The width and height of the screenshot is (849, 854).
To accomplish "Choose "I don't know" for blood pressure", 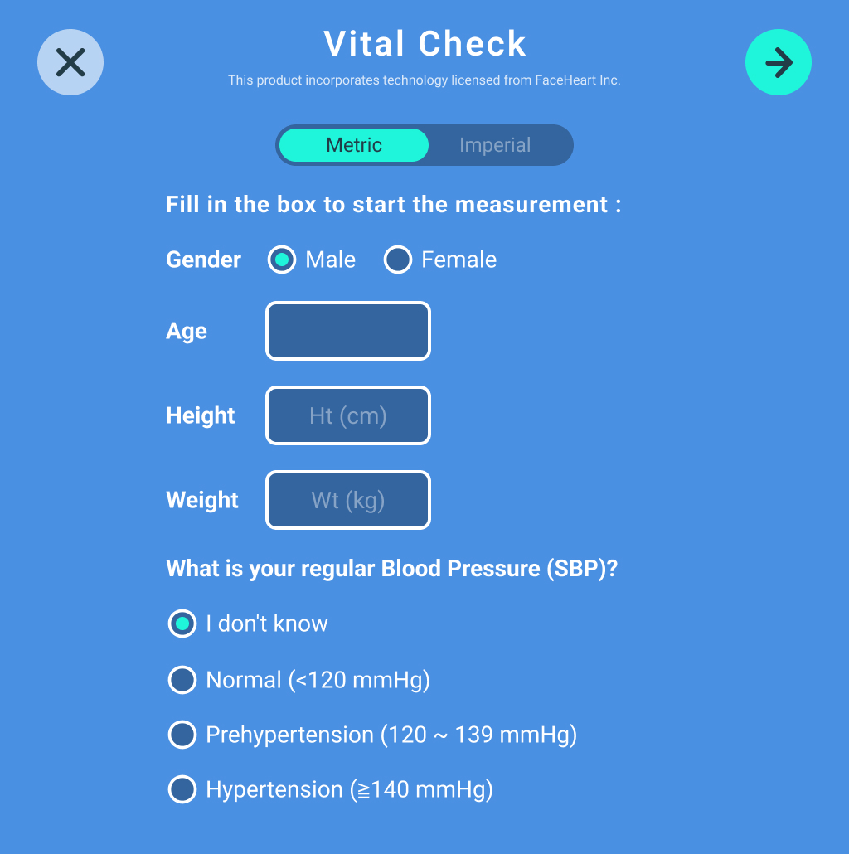I will [x=182, y=624].
